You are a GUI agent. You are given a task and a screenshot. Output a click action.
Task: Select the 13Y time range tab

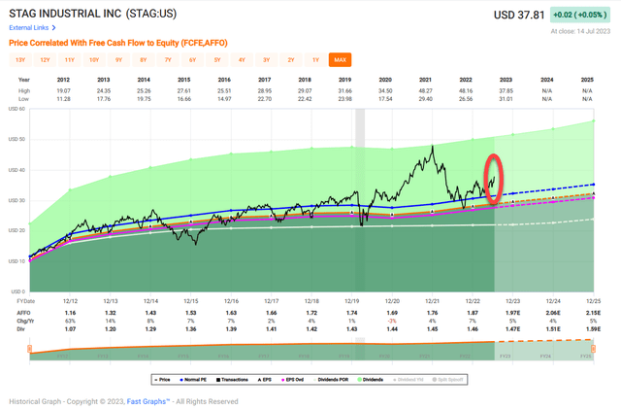(20, 60)
